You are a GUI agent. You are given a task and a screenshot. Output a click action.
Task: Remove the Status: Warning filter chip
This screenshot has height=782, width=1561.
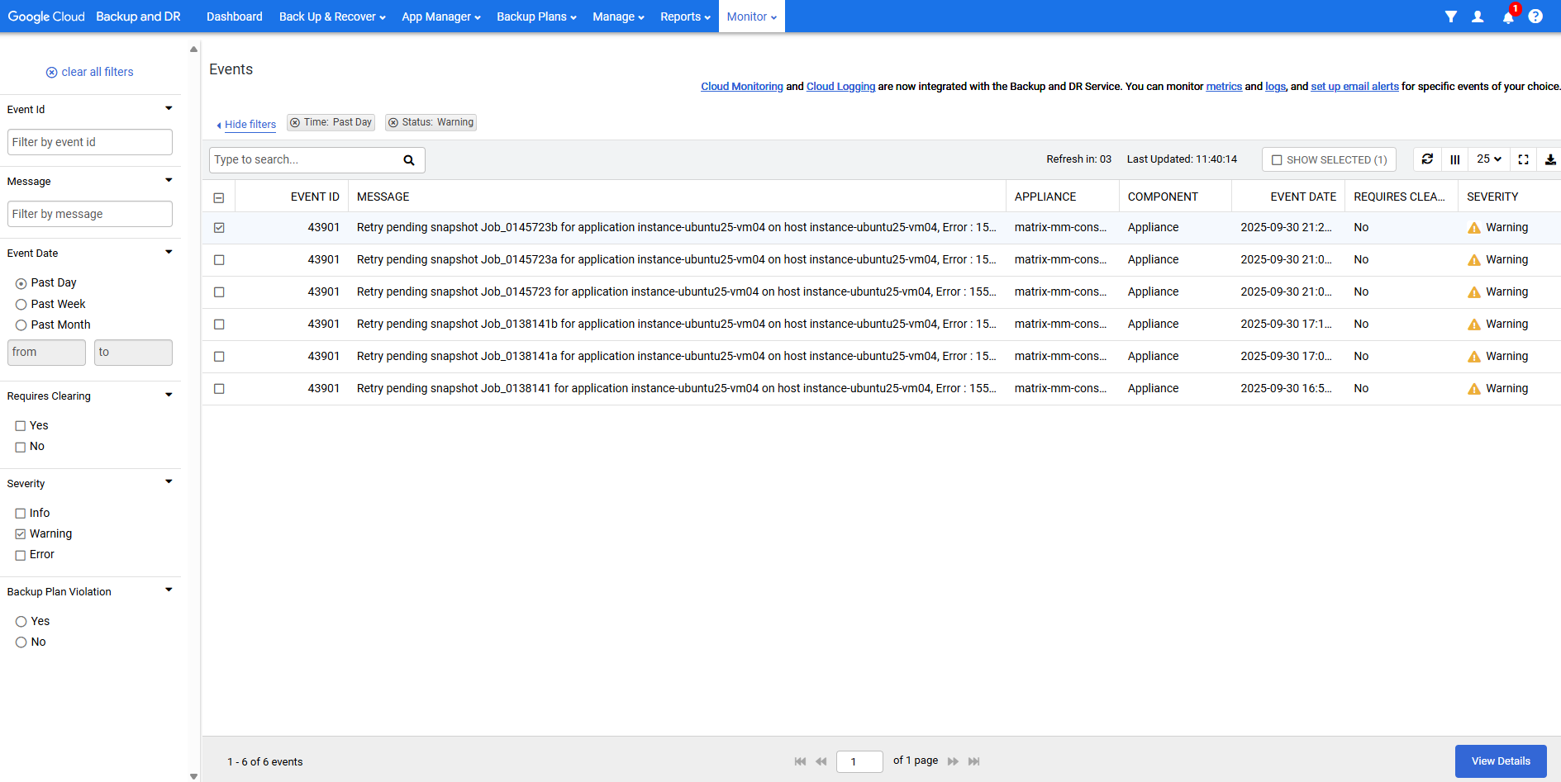pyautogui.click(x=394, y=123)
